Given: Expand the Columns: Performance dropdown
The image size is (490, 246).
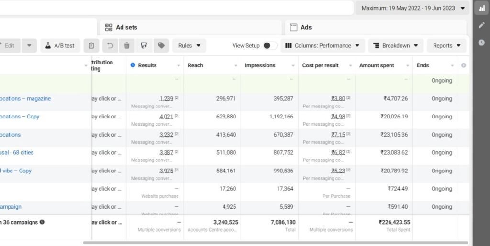Looking at the screenshot, I should [323, 46].
